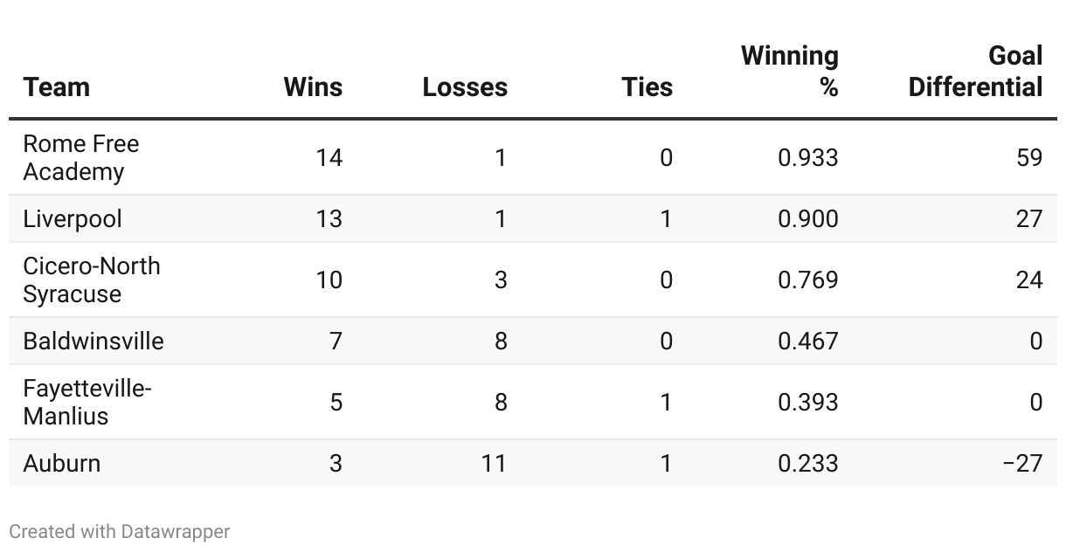The width and height of the screenshot is (1066, 552).
Task: Click the Ties column header
Action: coord(647,87)
